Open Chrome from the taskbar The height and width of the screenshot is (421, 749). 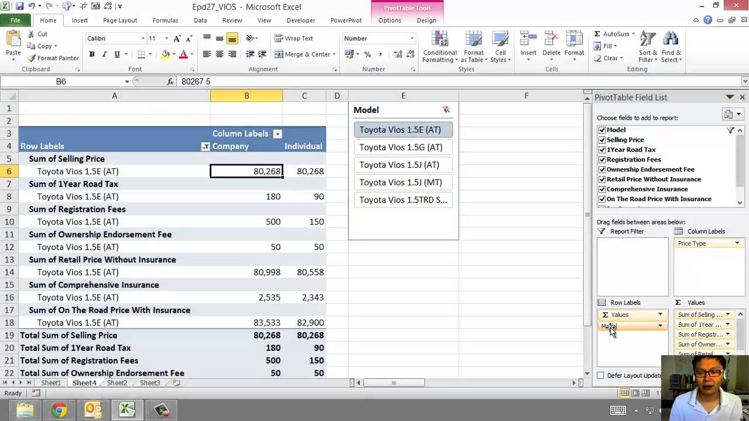(59, 410)
